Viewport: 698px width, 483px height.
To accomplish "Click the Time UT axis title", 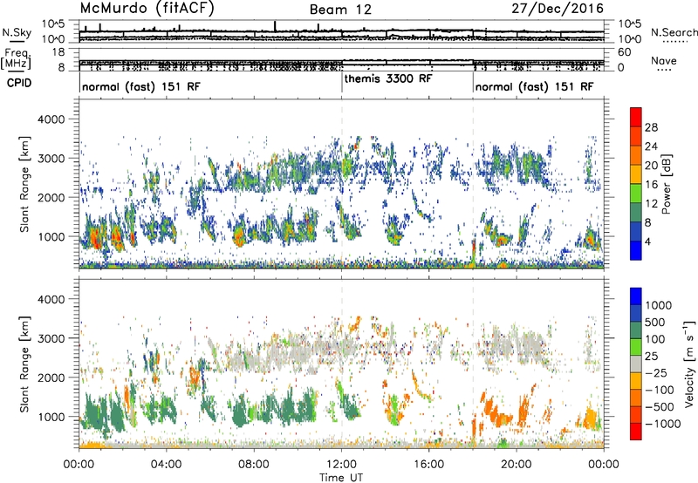I will [x=341, y=478].
